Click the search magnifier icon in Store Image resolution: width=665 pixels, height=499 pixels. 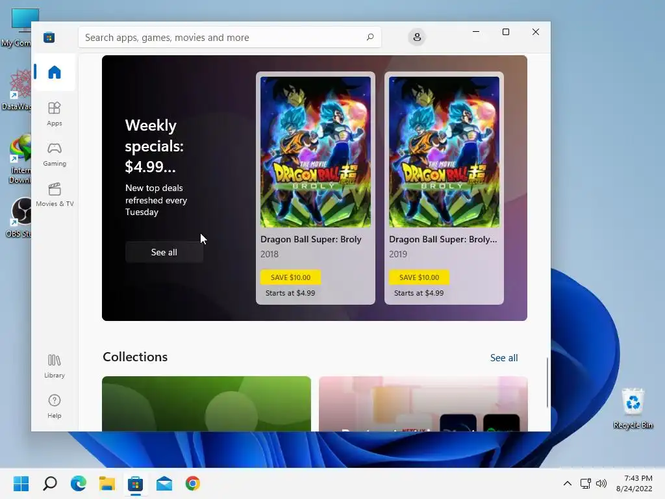(x=370, y=37)
